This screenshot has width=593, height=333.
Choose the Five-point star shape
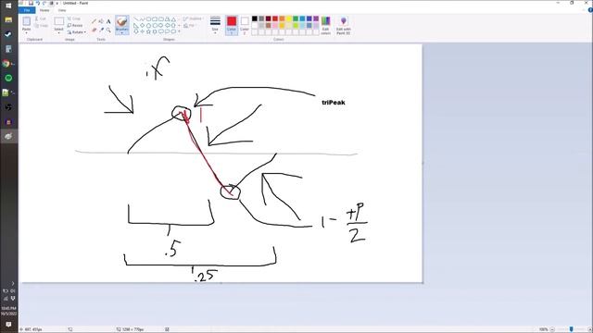[x=148, y=31]
